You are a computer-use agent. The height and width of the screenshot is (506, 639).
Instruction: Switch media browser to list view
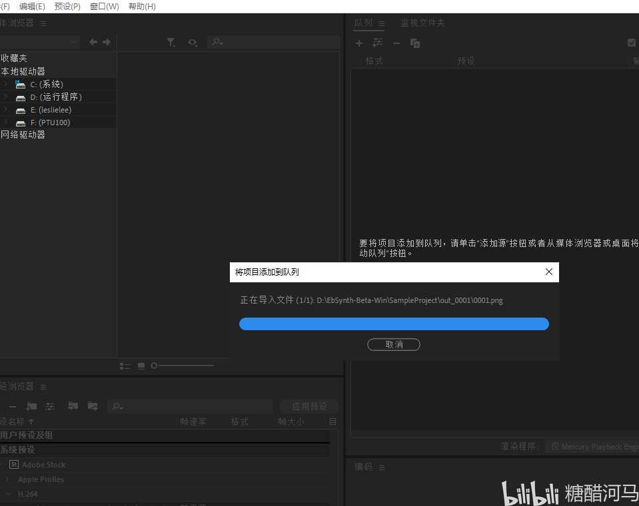pyautogui.click(x=125, y=366)
